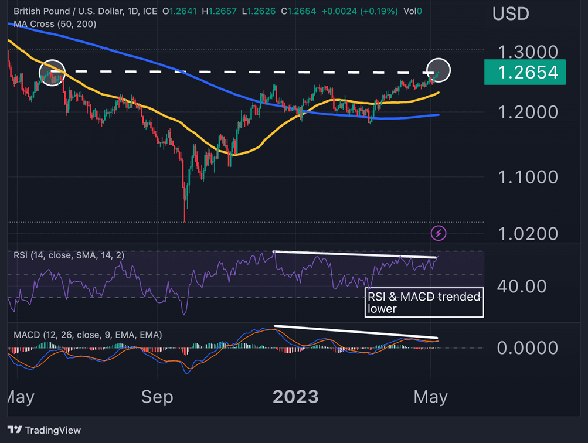Screen dimensions: 588x443
Task: Click the circle marker on the left-side peak
Action: tap(52, 73)
